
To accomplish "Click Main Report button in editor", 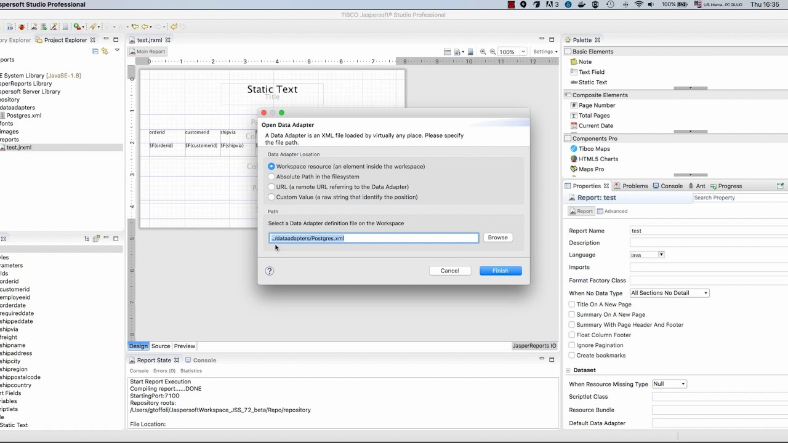I will [x=147, y=52].
